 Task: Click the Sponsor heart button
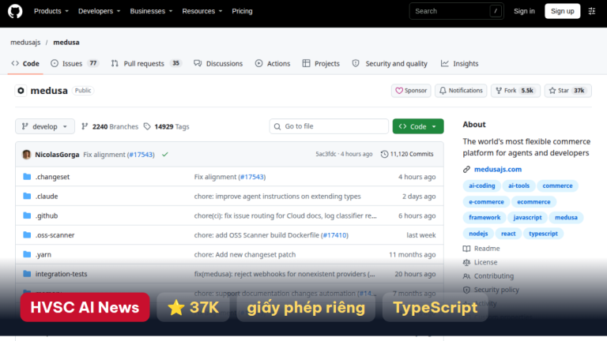point(411,91)
